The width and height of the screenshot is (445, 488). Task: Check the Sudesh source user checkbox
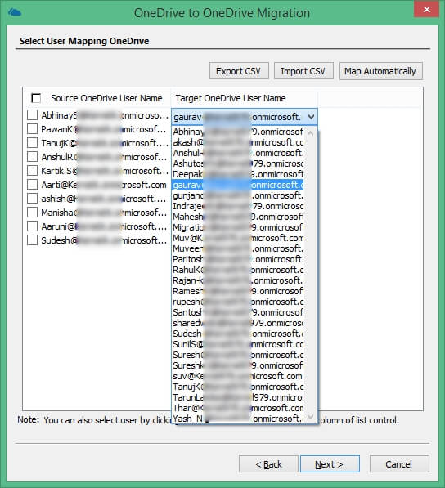click(x=33, y=240)
